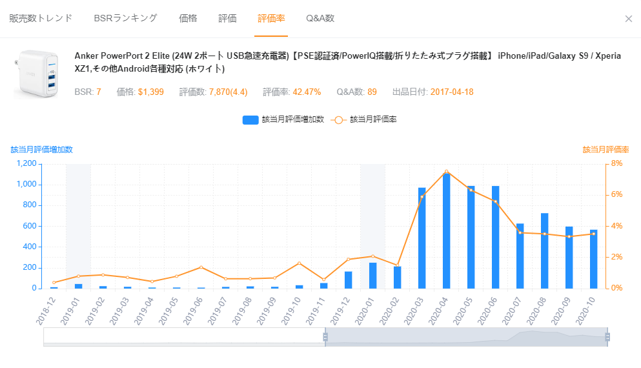Viewport: 641px width, 368px height.
Task: Click the 2020-01 blue bar
Action: [x=373, y=276]
